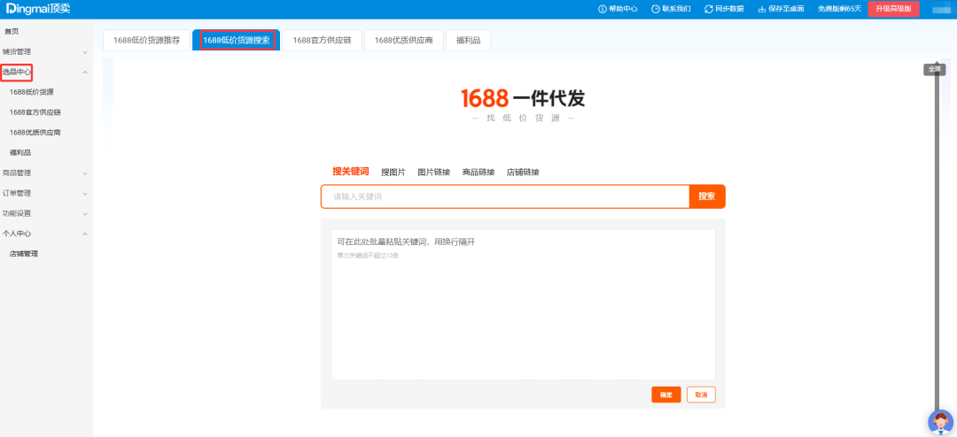Click the 保存至桌面 download icon
Viewport: 957px width, 437px height.
click(x=762, y=9)
